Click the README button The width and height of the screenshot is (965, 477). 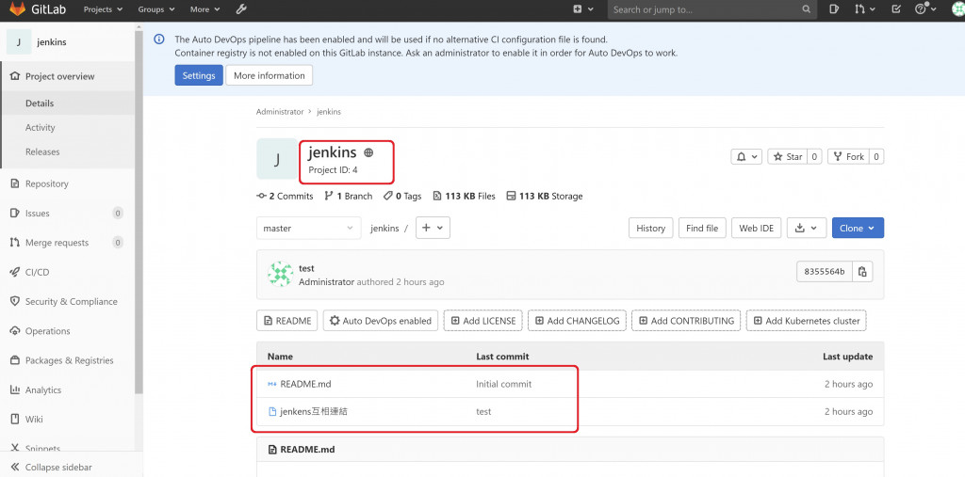[287, 321]
